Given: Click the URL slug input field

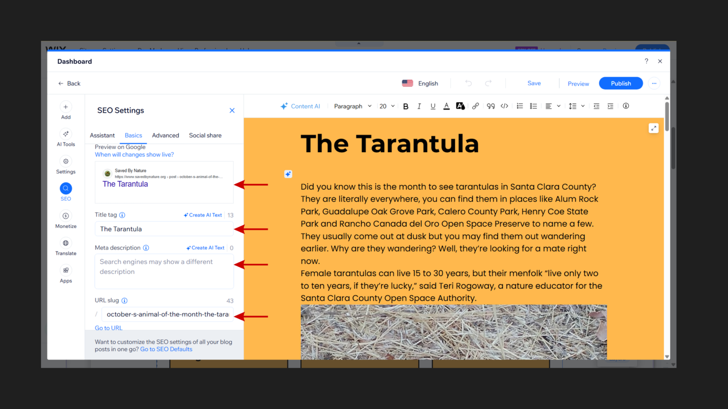Looking at the screenshot, I should (167, 314).
